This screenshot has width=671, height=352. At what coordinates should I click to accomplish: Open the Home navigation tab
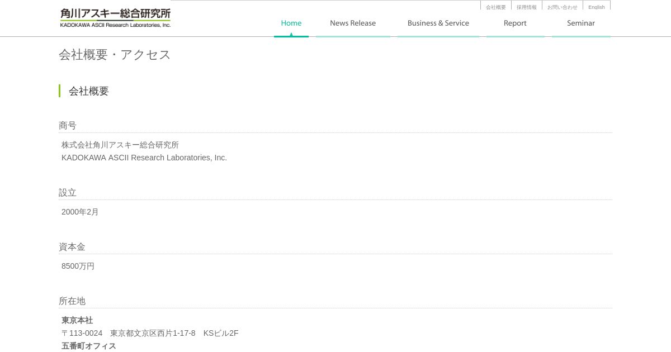[291, 23]
